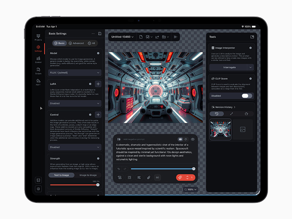This screenshot has width=292, height=219.
Task: Open the PEFT sidebar section
Action: coord(38,82)
